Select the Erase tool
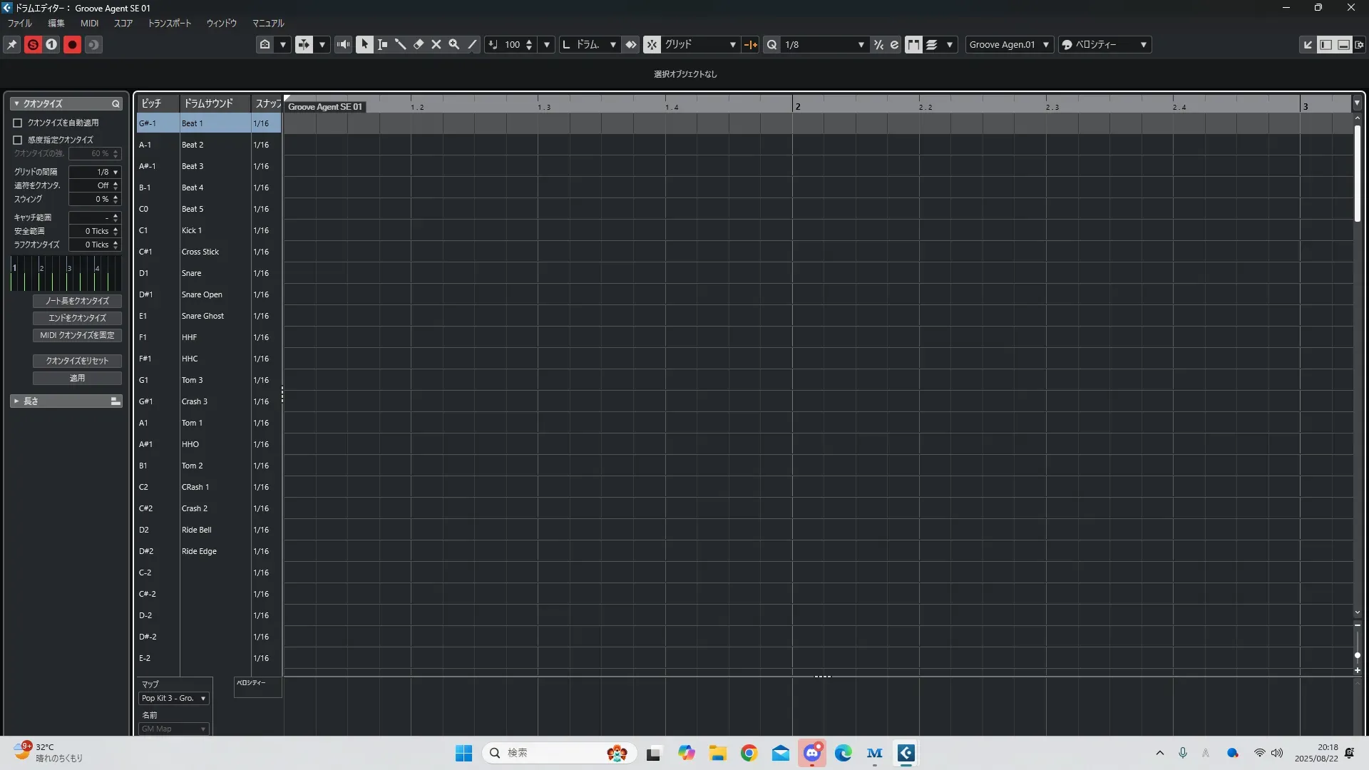 [x=419, y=44]
